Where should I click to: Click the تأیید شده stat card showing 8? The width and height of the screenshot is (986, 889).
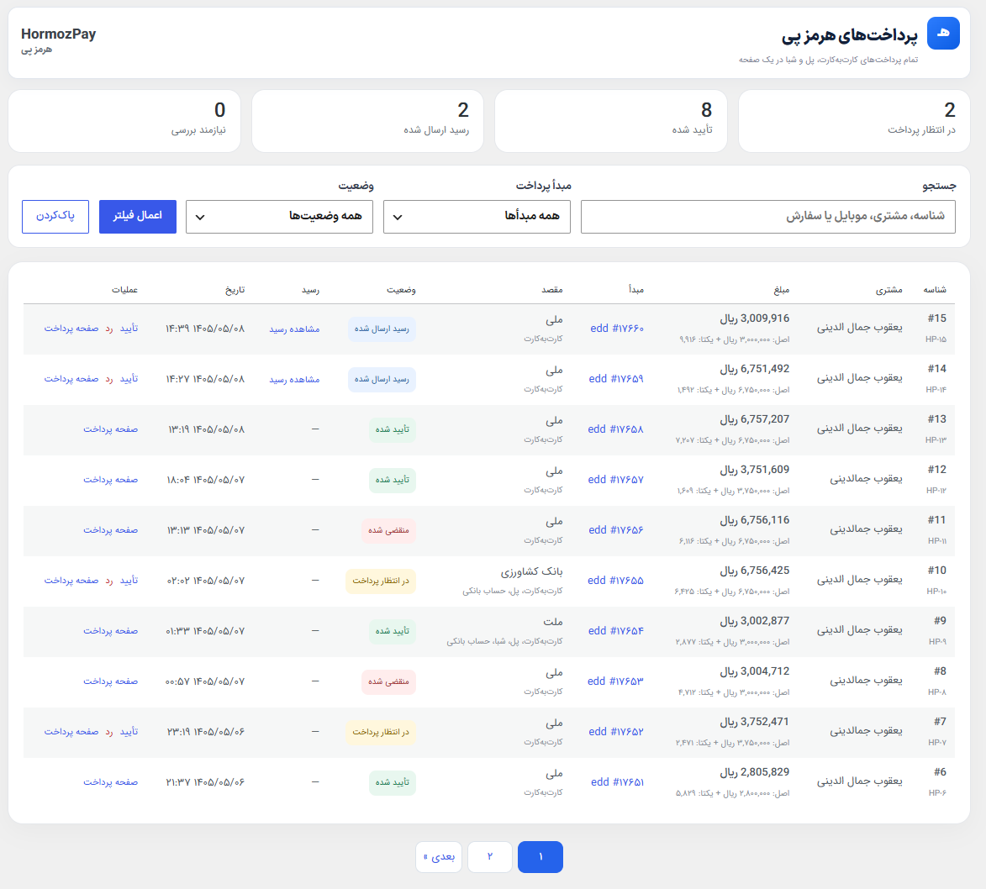[x=610, y=121]
